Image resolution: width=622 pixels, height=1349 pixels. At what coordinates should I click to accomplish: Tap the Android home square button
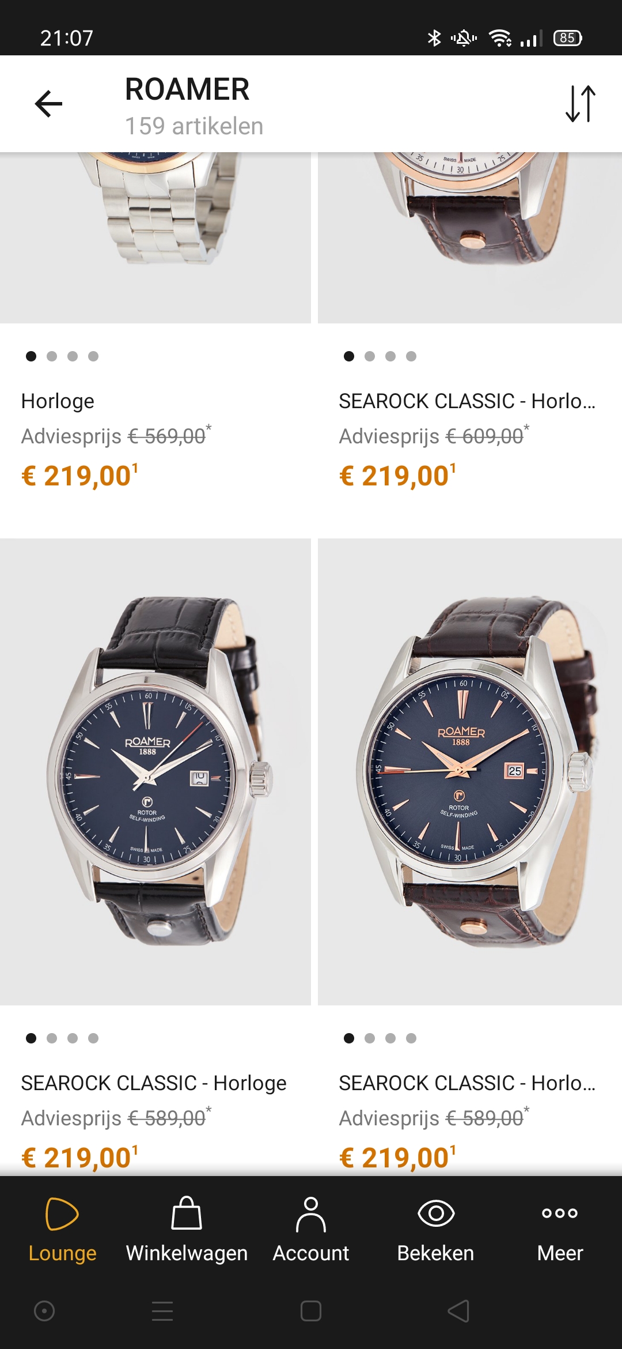pyautogui.click(x=311, y=1311)
